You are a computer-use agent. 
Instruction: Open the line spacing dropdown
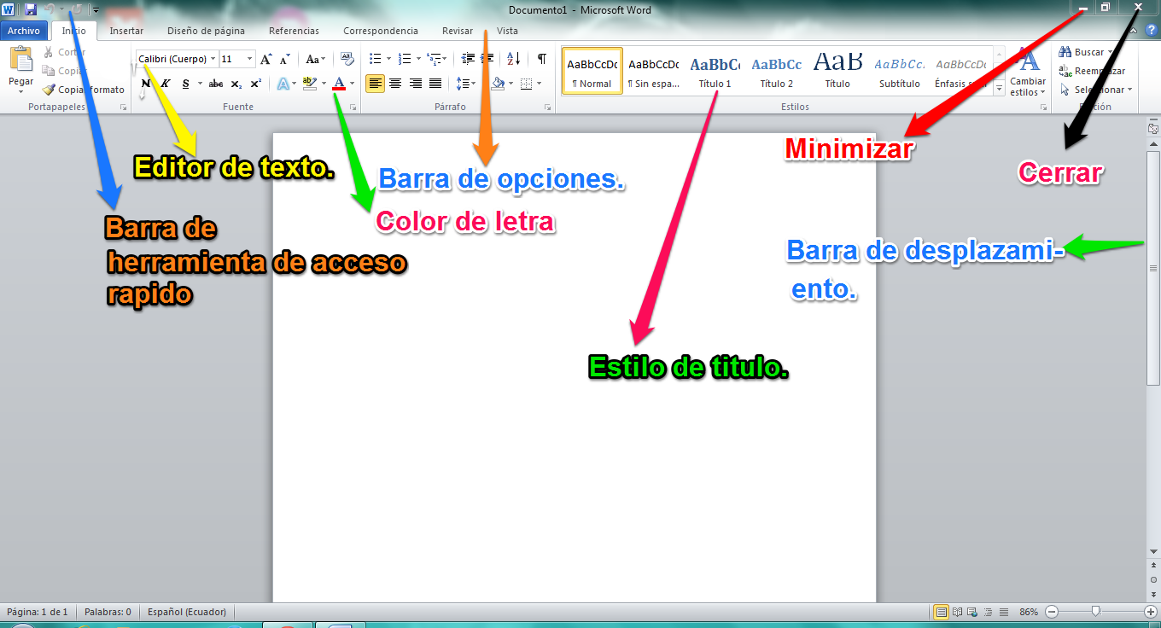click(465, 83)
